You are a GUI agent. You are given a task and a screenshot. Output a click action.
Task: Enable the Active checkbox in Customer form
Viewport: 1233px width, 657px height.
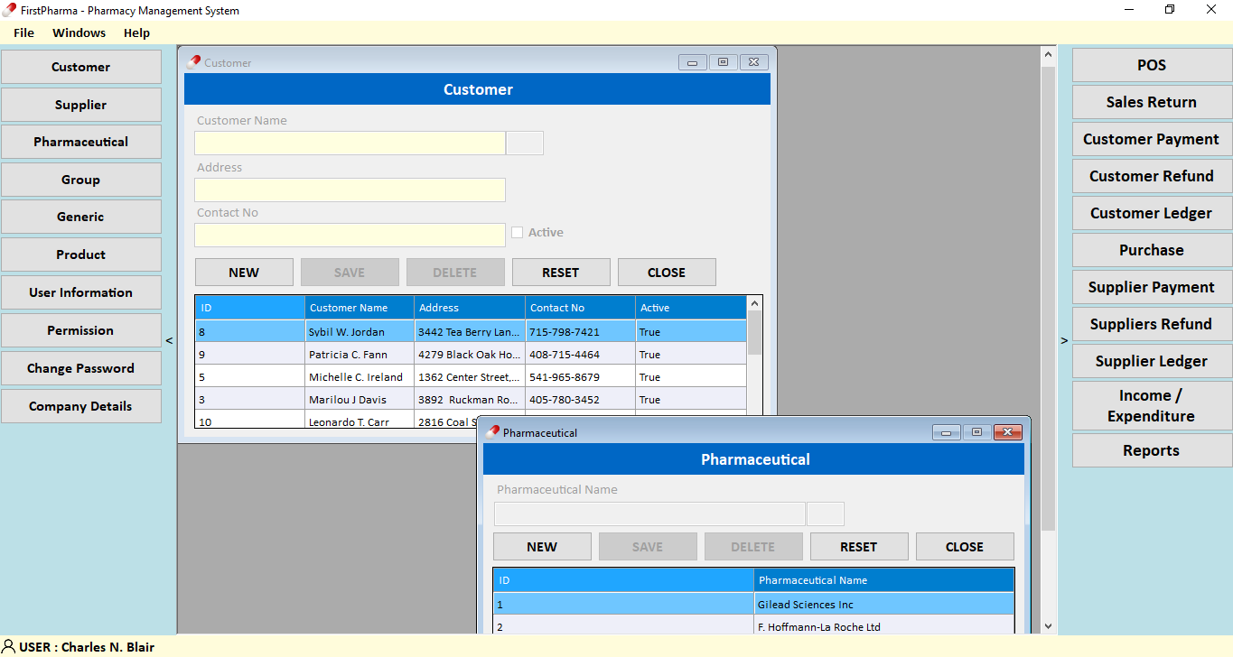pos(517,232)
